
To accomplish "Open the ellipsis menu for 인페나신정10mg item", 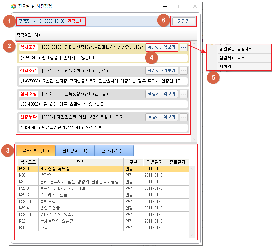I will (184, 47).
